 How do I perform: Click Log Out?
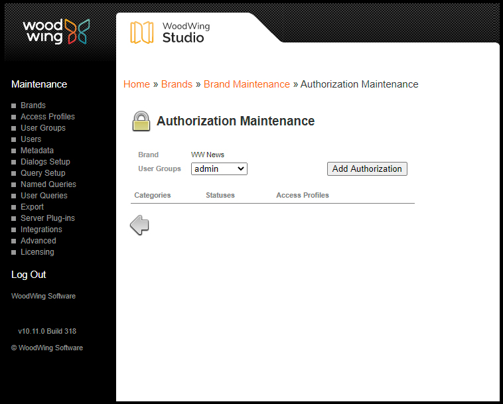click(29, 275)
